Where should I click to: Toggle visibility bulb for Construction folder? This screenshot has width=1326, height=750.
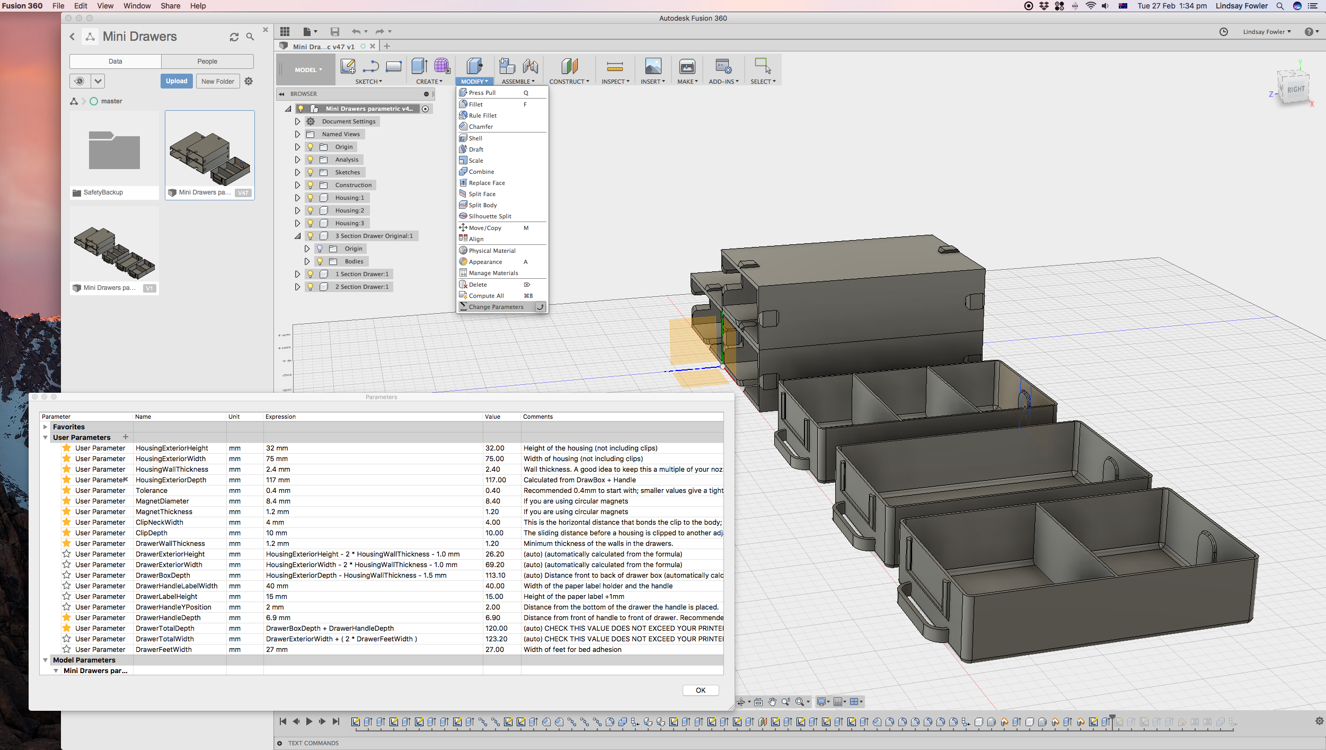click(311, 185)
